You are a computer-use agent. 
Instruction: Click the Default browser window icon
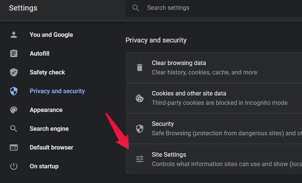[14, 148]
